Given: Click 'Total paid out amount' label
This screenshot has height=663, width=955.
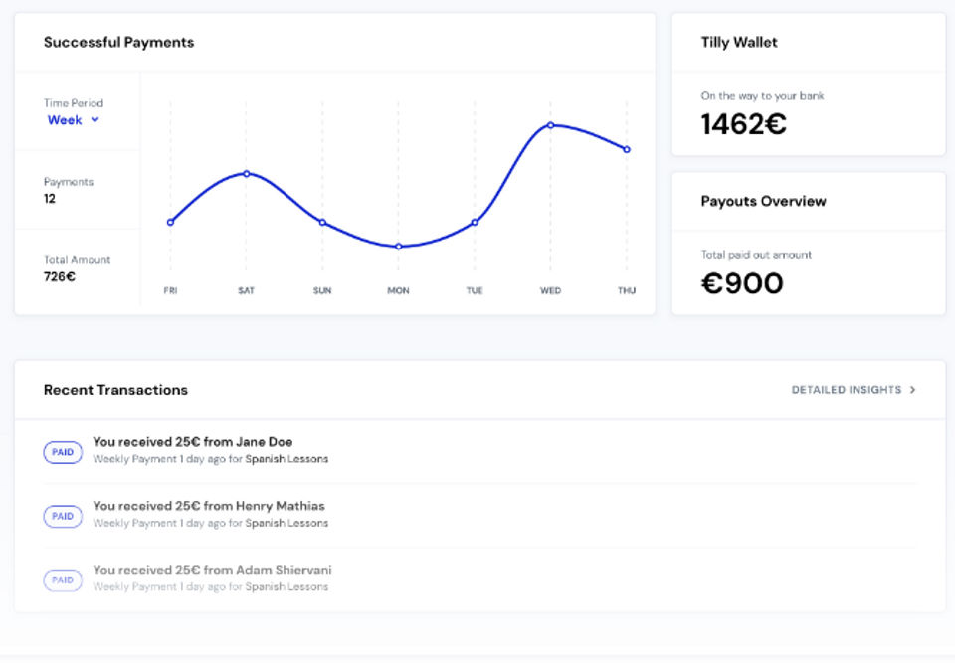Looking at the screenshot, I should coord(756,255).
